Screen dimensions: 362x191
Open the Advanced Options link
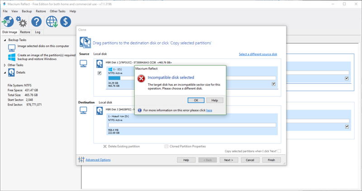(x=98, y=160)
